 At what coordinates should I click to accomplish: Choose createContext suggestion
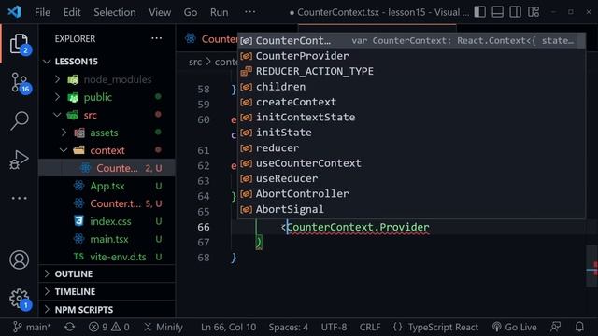[411, 102]
